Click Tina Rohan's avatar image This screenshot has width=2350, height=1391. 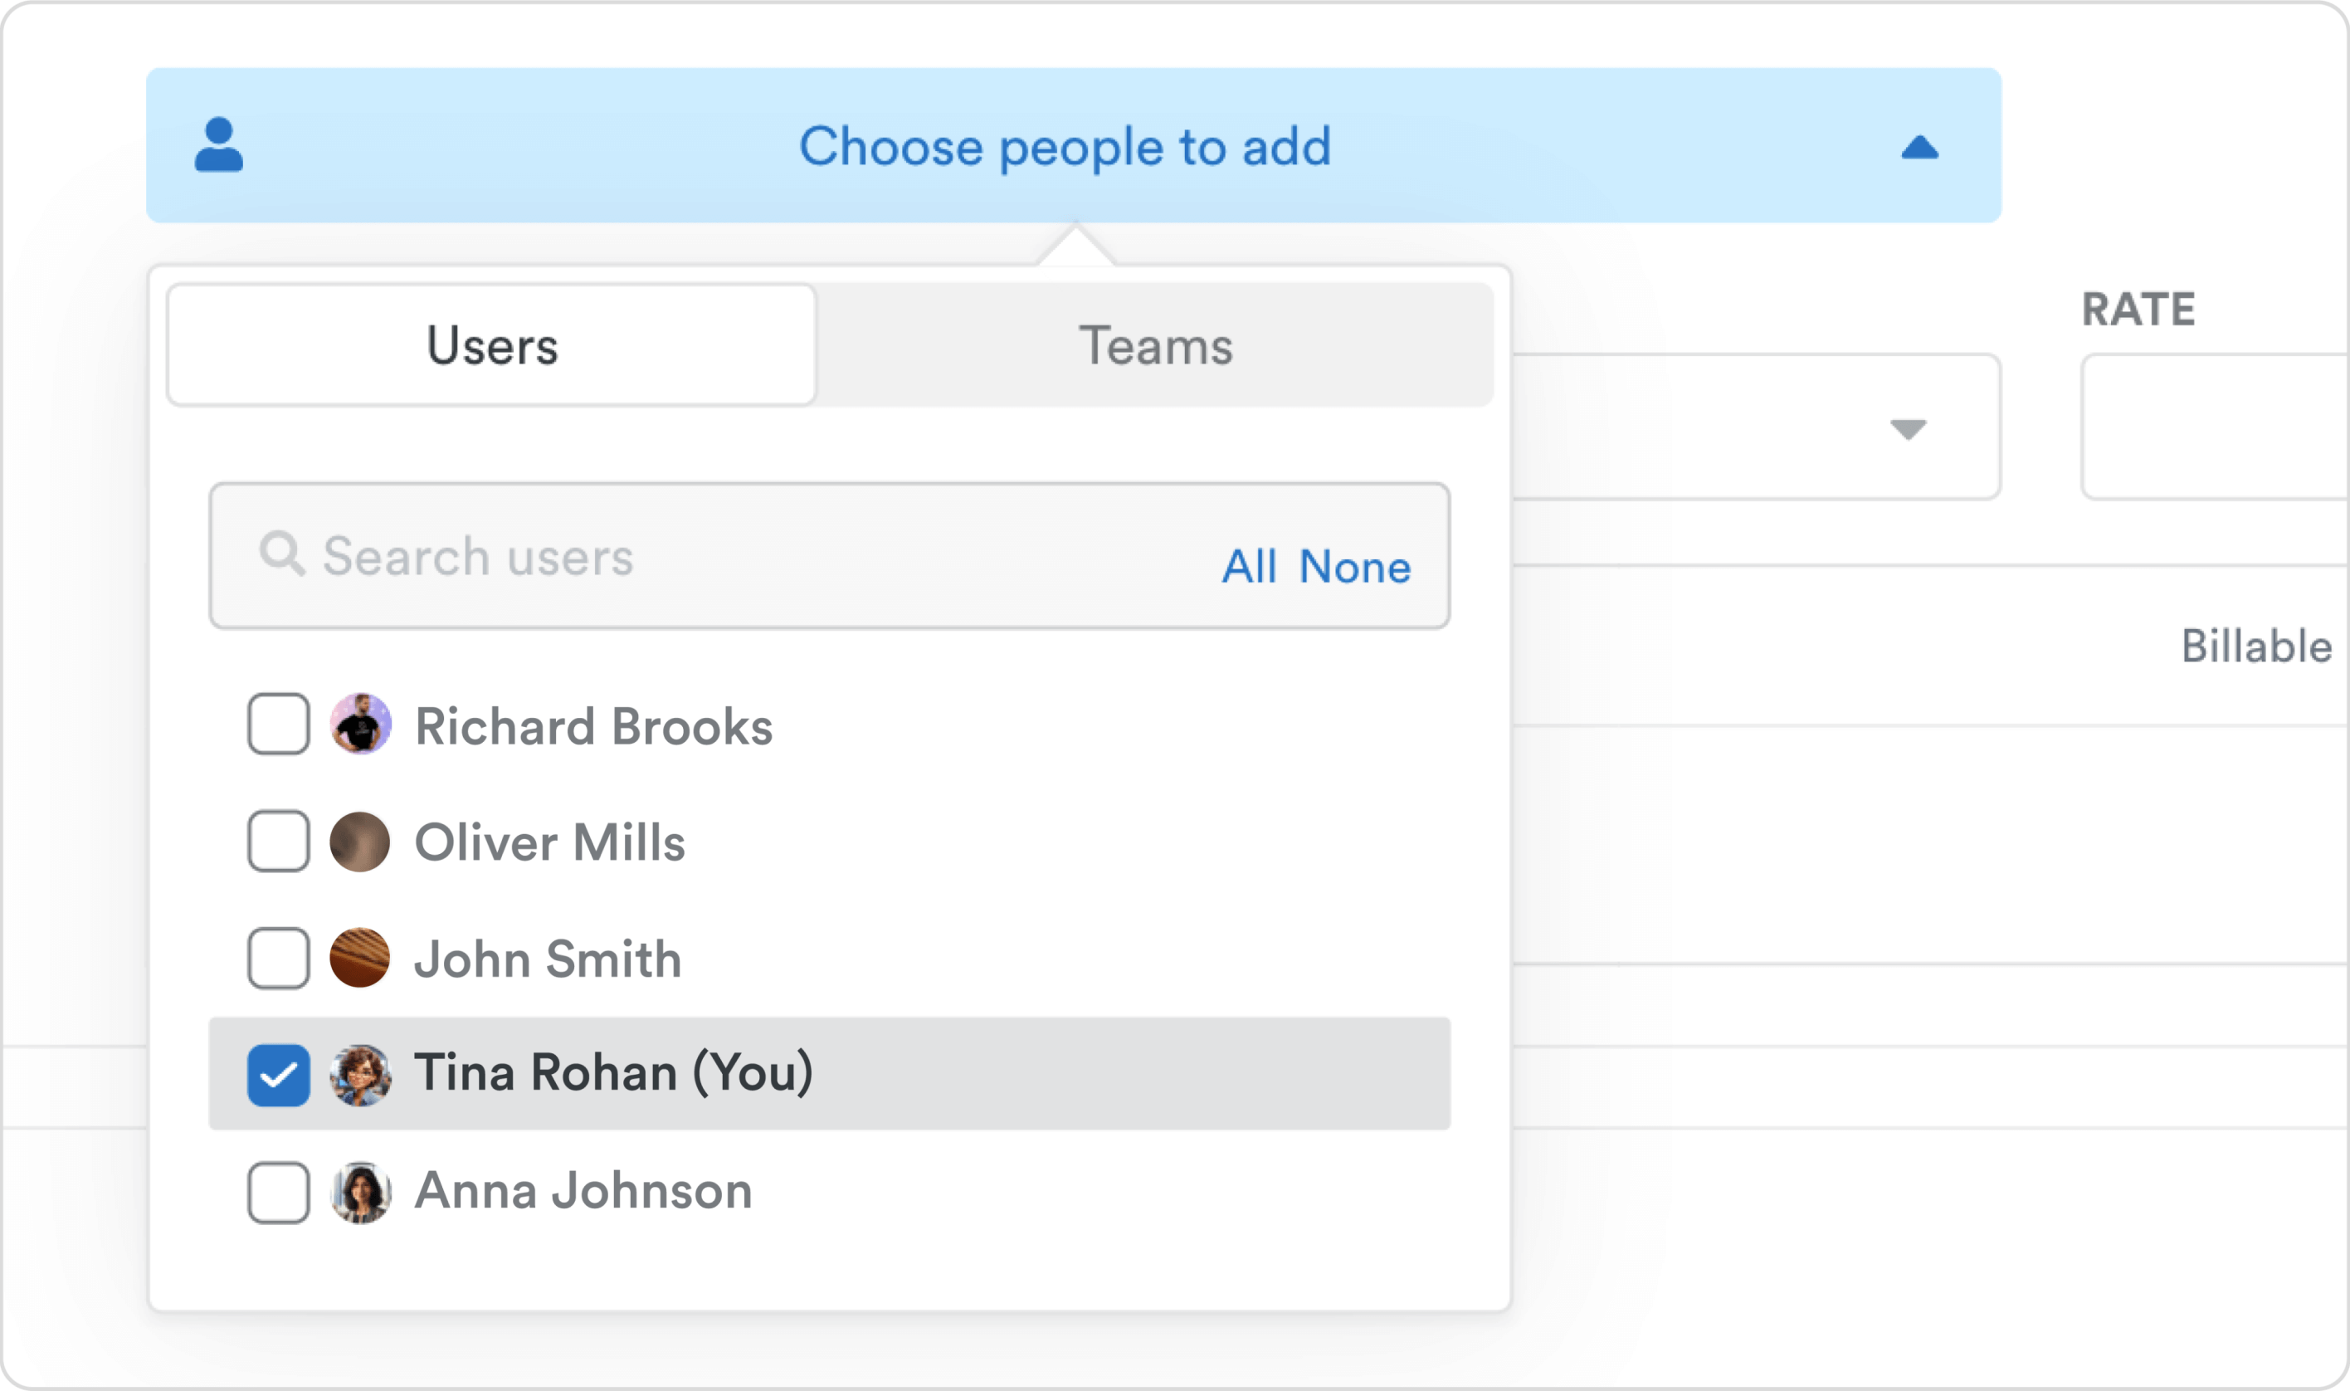coord(360,1075)
